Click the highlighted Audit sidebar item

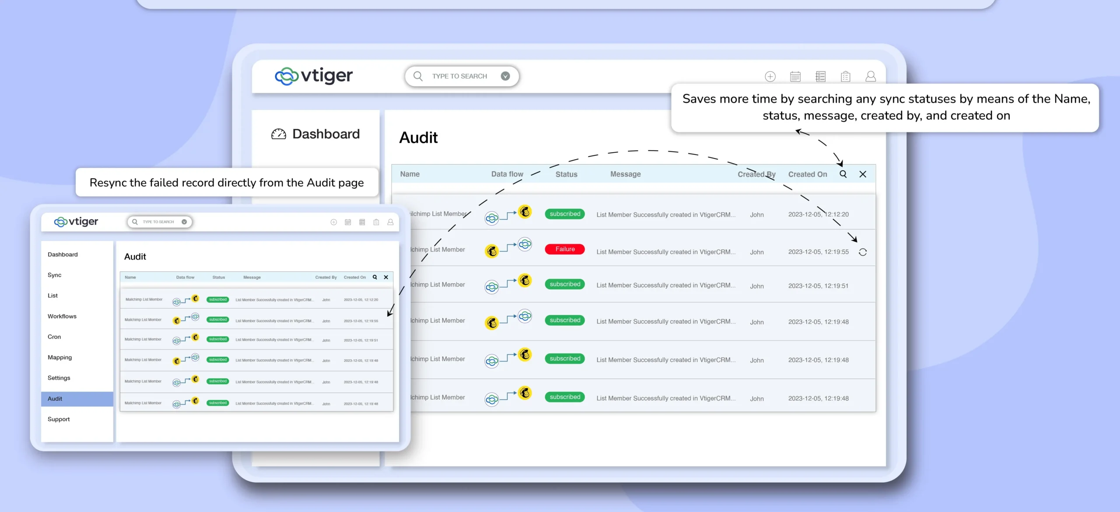55,399
